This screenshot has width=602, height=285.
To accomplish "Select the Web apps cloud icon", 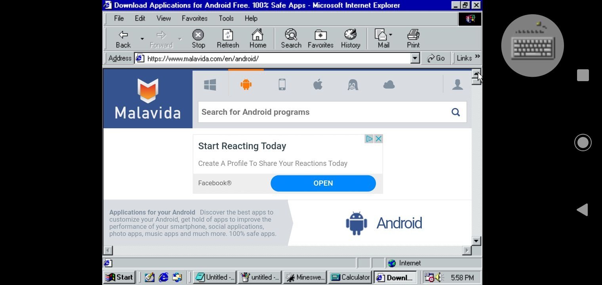I will click(x=389, y=84).
